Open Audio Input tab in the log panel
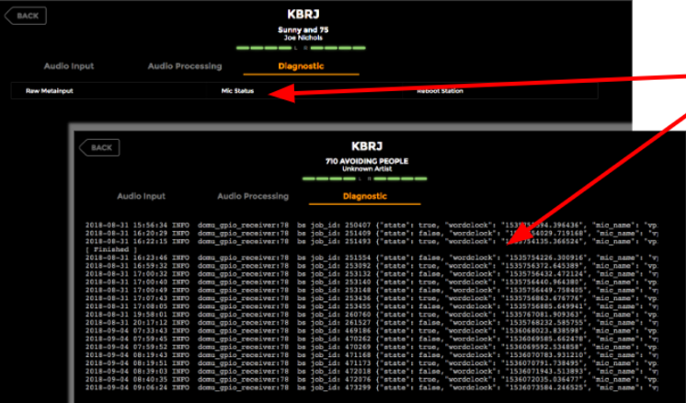The height and width of the screenshot is (403, 686). tap(142, 196)
